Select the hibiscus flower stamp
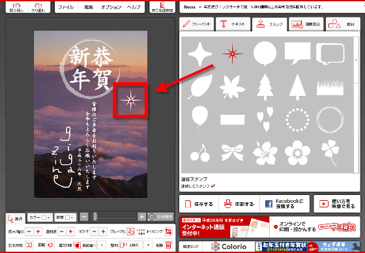Screen dimensions: 365x253 click(265, 153)
